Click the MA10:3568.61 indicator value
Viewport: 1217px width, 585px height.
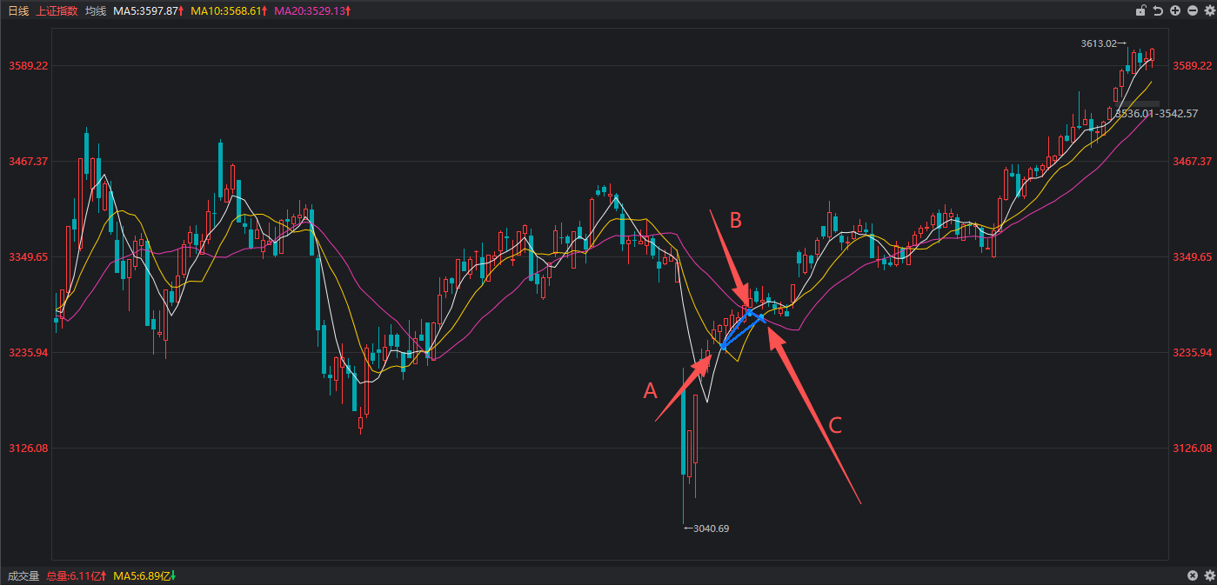point(228,11)
